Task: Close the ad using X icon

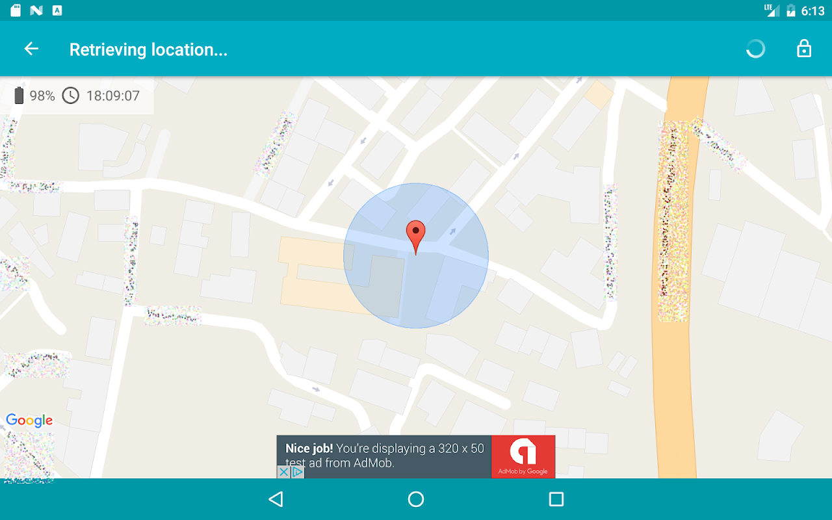Action: [283, 472]
